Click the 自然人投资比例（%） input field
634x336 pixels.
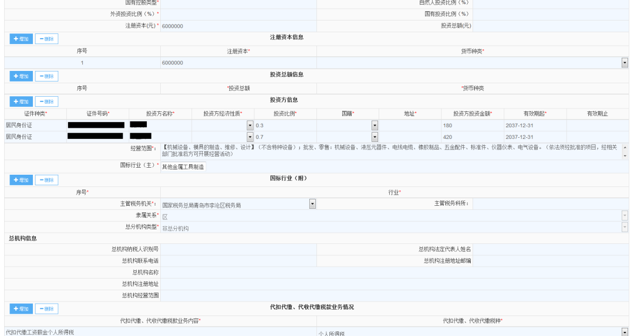[551, 4]
